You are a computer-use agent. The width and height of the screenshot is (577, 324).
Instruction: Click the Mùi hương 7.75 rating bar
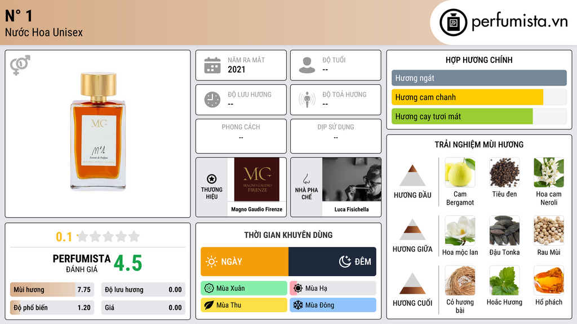tap(52, 290)
